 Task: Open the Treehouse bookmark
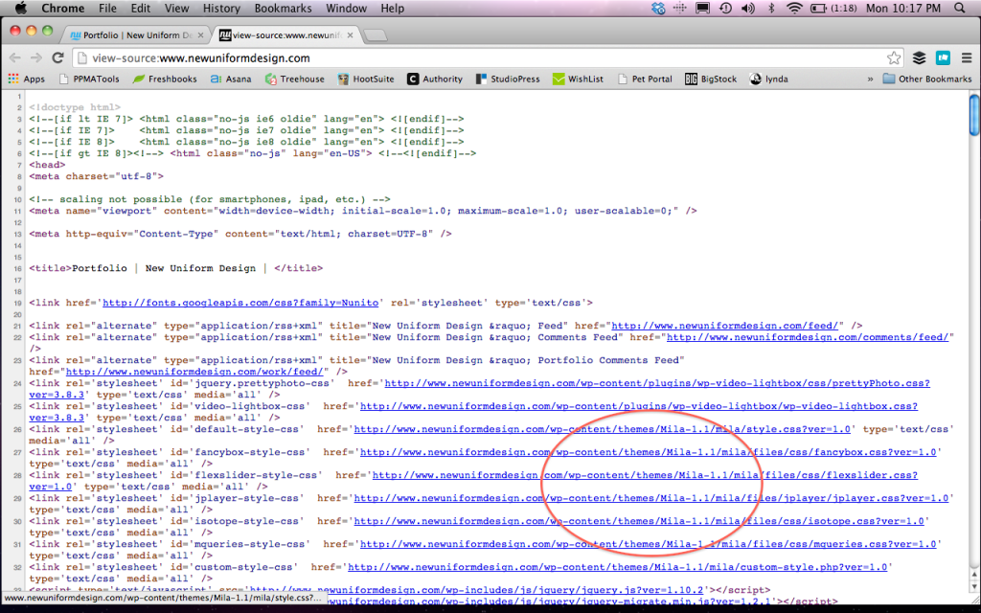[x=295, y=79]
